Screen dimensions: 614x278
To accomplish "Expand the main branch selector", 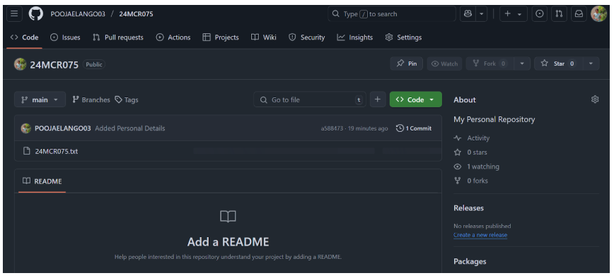I will coord(40,99).
